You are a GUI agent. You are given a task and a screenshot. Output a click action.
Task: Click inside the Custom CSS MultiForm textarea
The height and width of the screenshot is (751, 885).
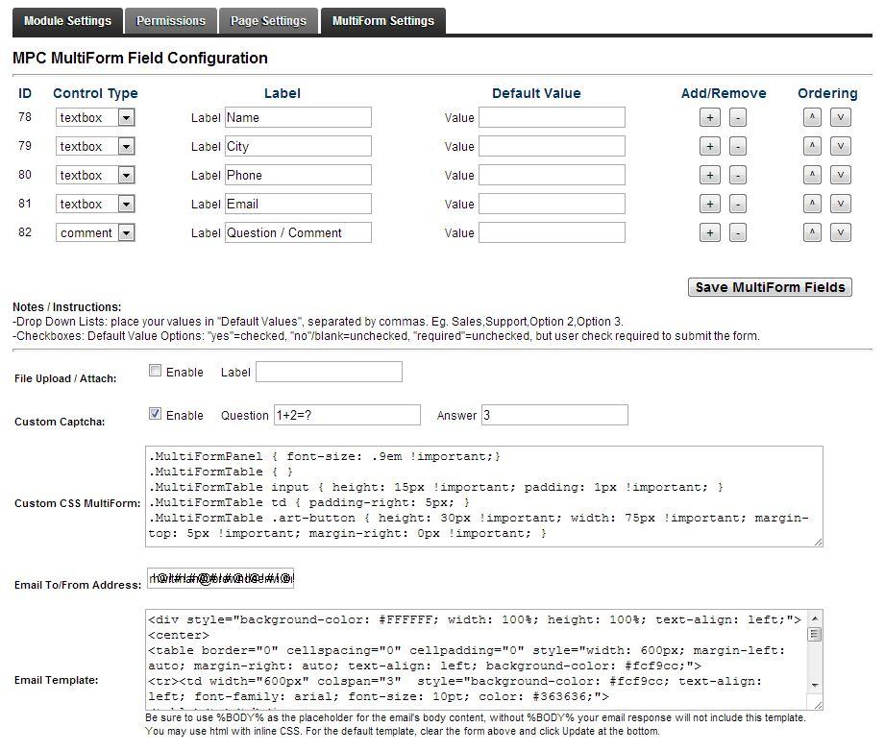pyautogui.click(x=483, y=497)
